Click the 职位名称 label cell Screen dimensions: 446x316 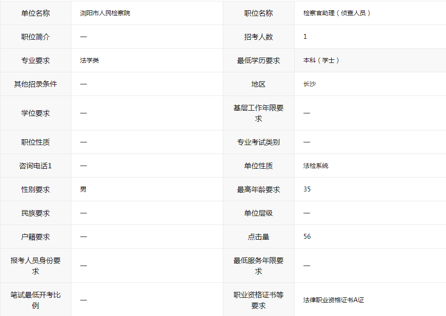[258, 13]
